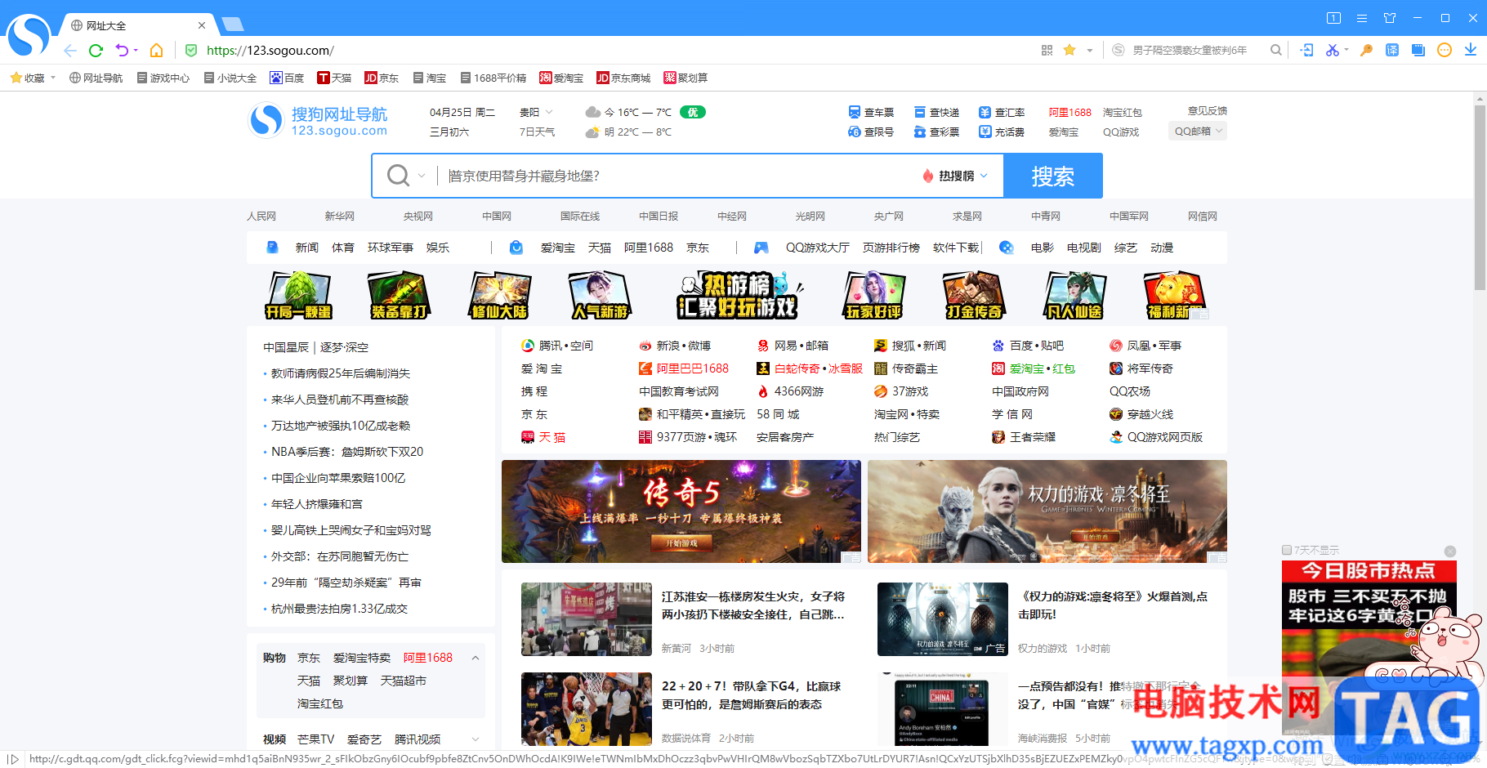Open the downloads arrow icon
1487x768 pixels.
pos(1471,51)
